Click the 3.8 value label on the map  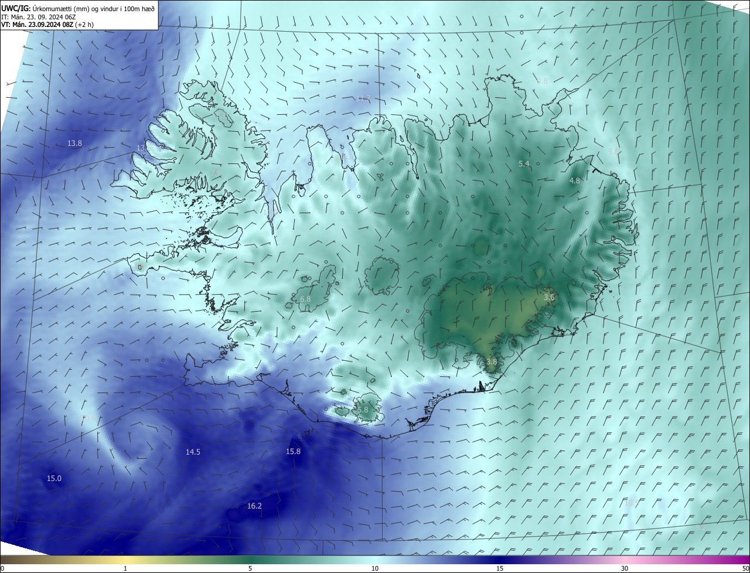[x=492, y=362]
